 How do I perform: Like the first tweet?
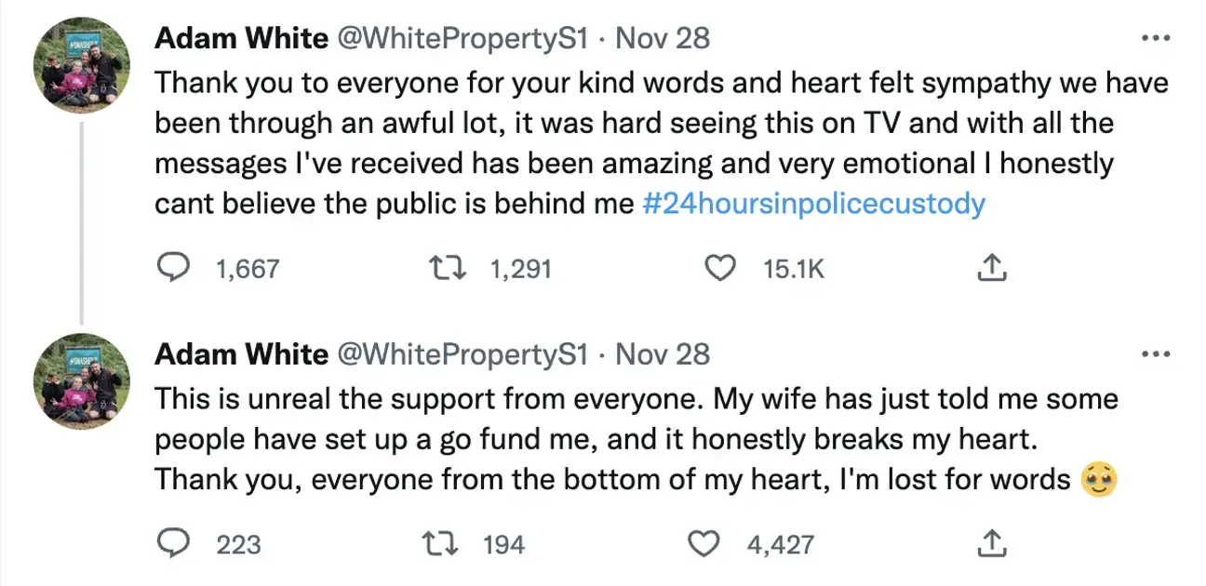click(x=718, y=269)
